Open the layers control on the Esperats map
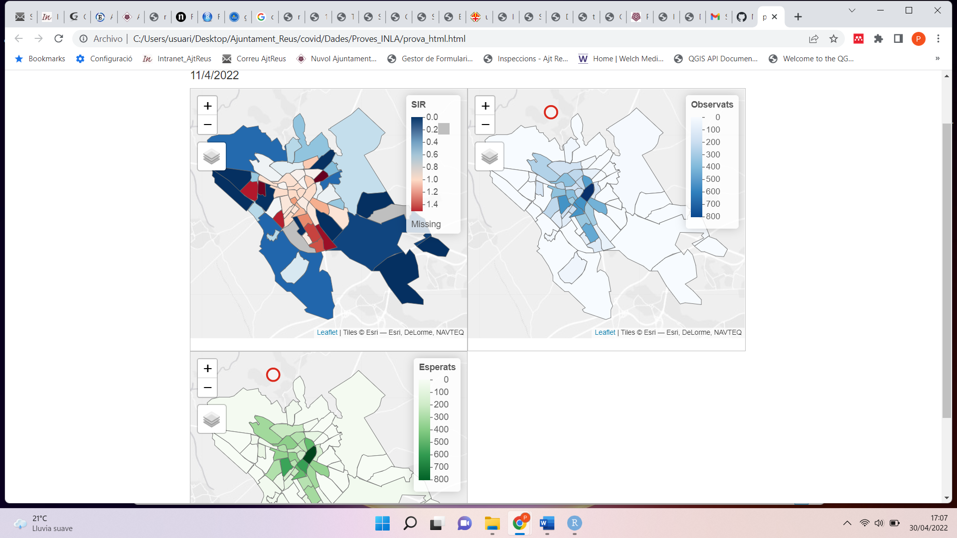This screenshot has height=538, width=957. click(212, 418)
